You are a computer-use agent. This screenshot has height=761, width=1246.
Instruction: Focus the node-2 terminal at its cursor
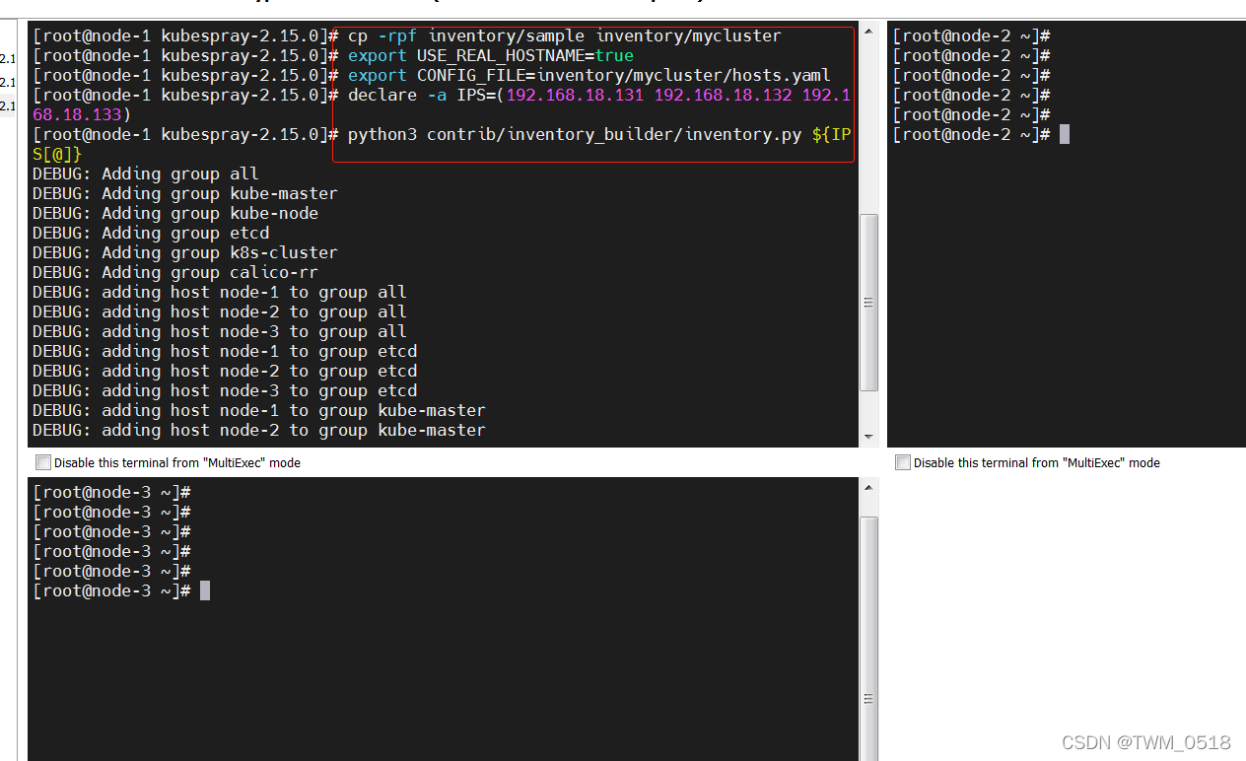click(1065, 135)
